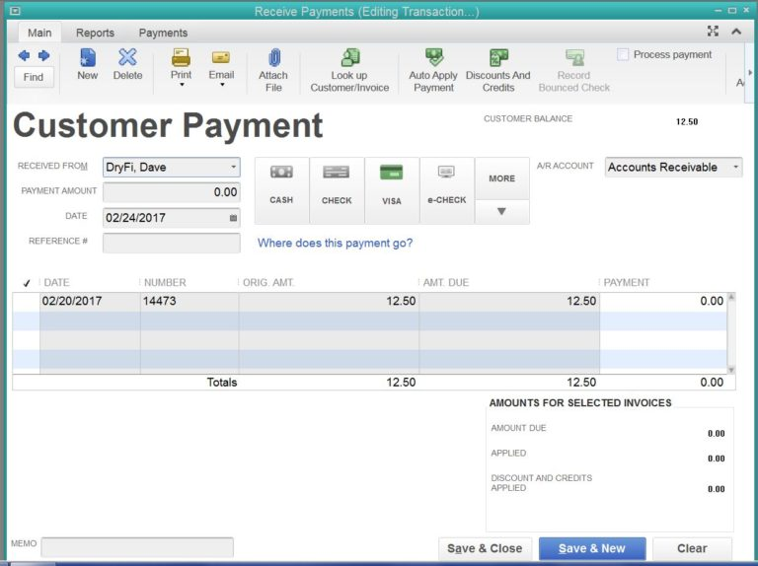Image resolution: width=758 pixels, height=566 pixels.
Task: Click Save & Close
Action: [485, 548]
